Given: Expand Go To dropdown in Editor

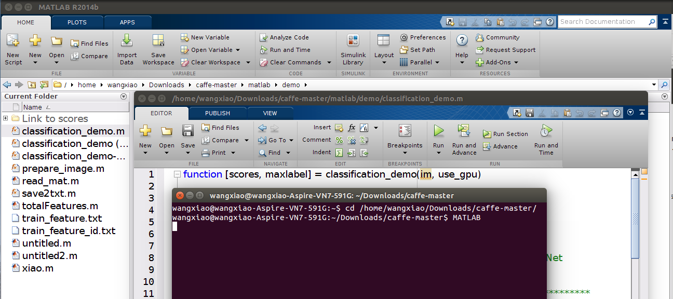Looking at the screenshot, I should (x=291, y=140).
